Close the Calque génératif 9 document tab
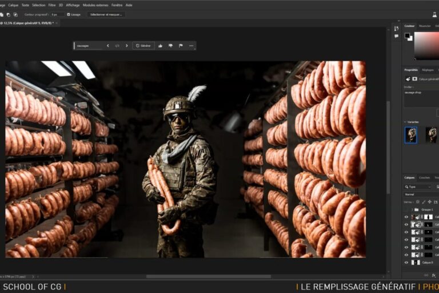Screen dimensions: 439x293 pyautogui.click(x=57, y=23)
